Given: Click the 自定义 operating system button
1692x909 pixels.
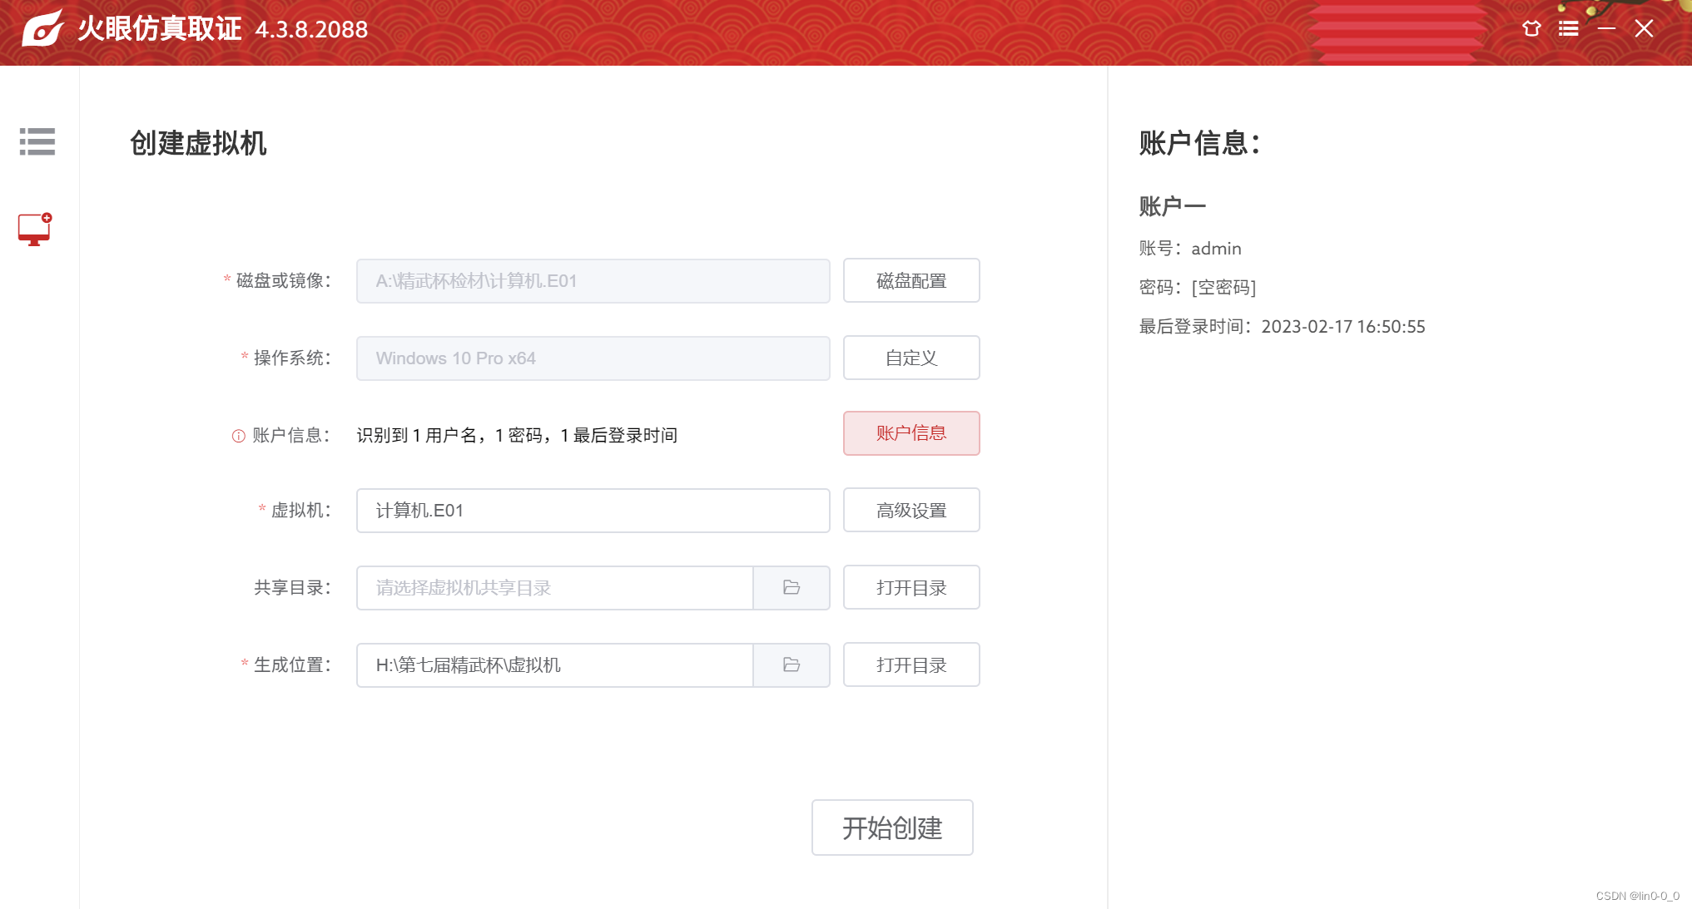Looking at the screenshot, I should [x=911, y=358].
